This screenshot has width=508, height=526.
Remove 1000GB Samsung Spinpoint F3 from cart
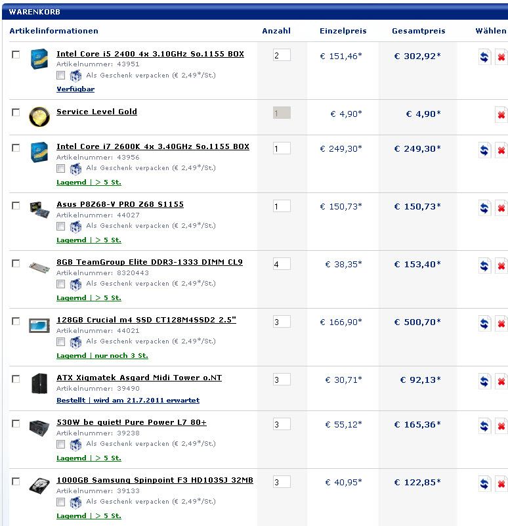coord(501,485)
